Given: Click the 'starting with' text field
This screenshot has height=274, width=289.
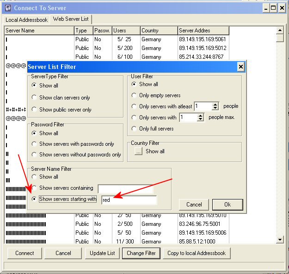Looking at the screenshot, I should click(x=129, y=200).
